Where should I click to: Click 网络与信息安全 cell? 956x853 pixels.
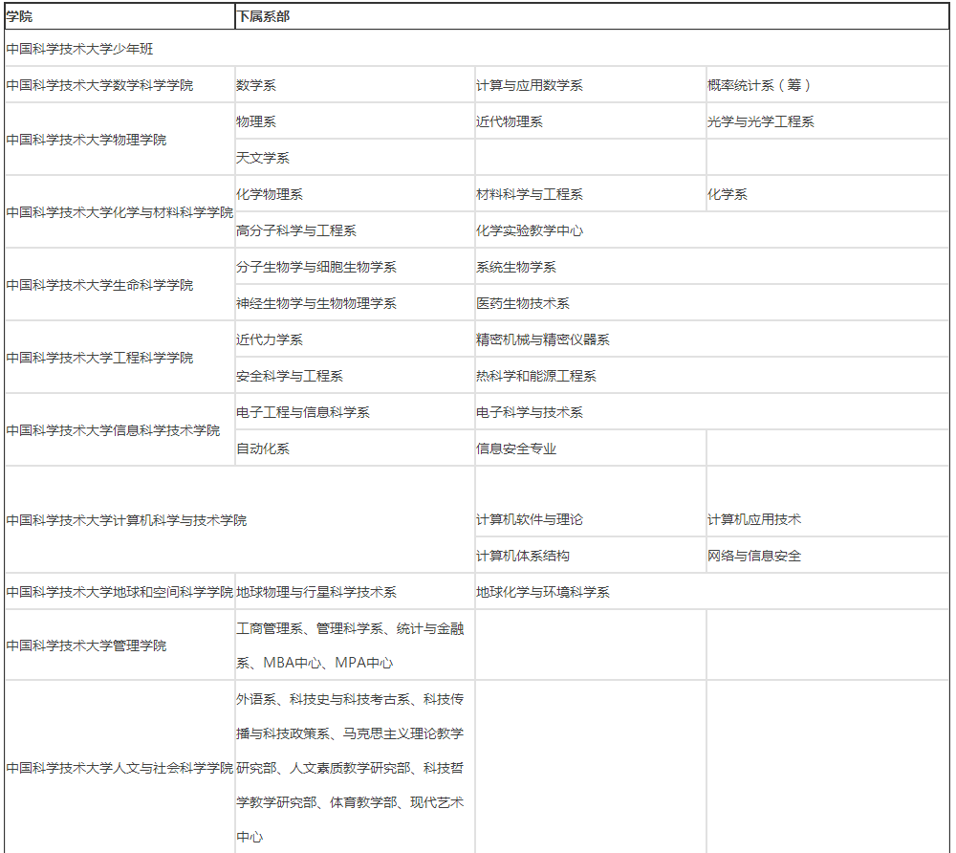click(x=828, y=556)
